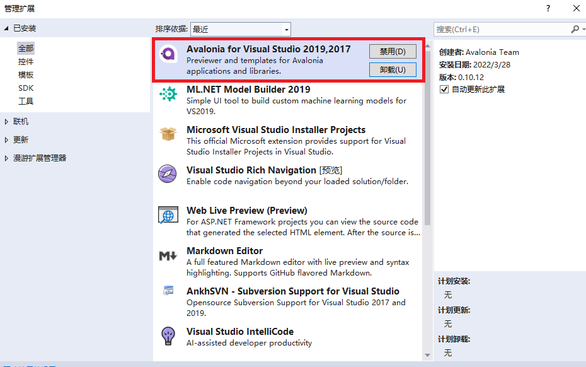
Task: Collapse the 已安装 tree node
Action: (6, 28)
